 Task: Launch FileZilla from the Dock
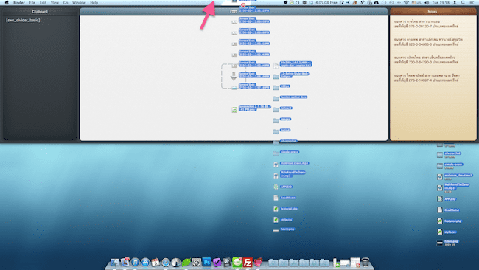pos(248,263)
